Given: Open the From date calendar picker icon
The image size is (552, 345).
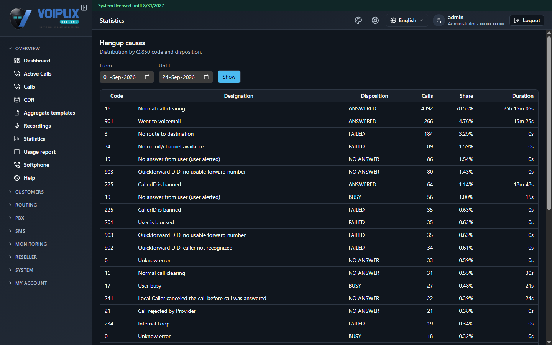Looking at the screenshot, I should [147, 77].
